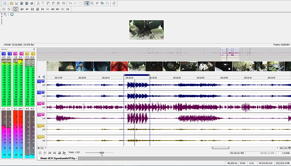Viewport: 291px width, 166px height.
Task: Toggle channel 3 button in waveform window
Action: point(39,104)
